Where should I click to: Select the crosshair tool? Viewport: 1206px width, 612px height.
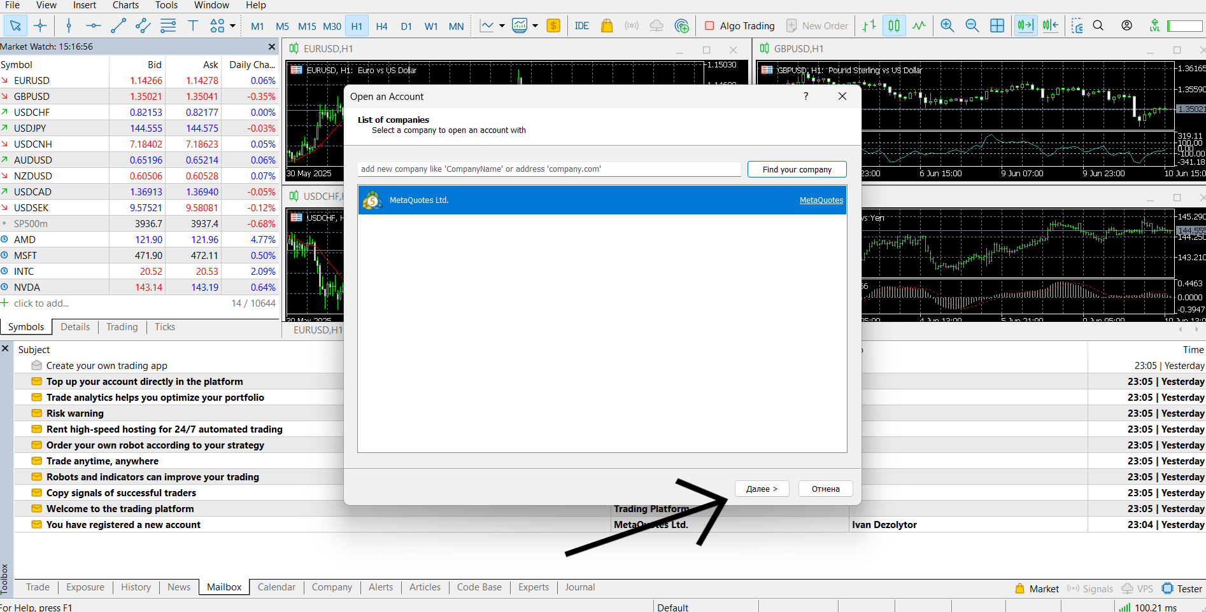[x=40, y=25]
